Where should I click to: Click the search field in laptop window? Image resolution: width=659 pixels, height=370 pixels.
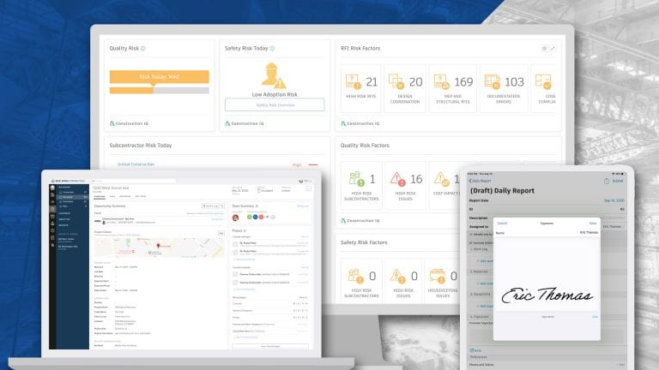(x=134, y=182)
